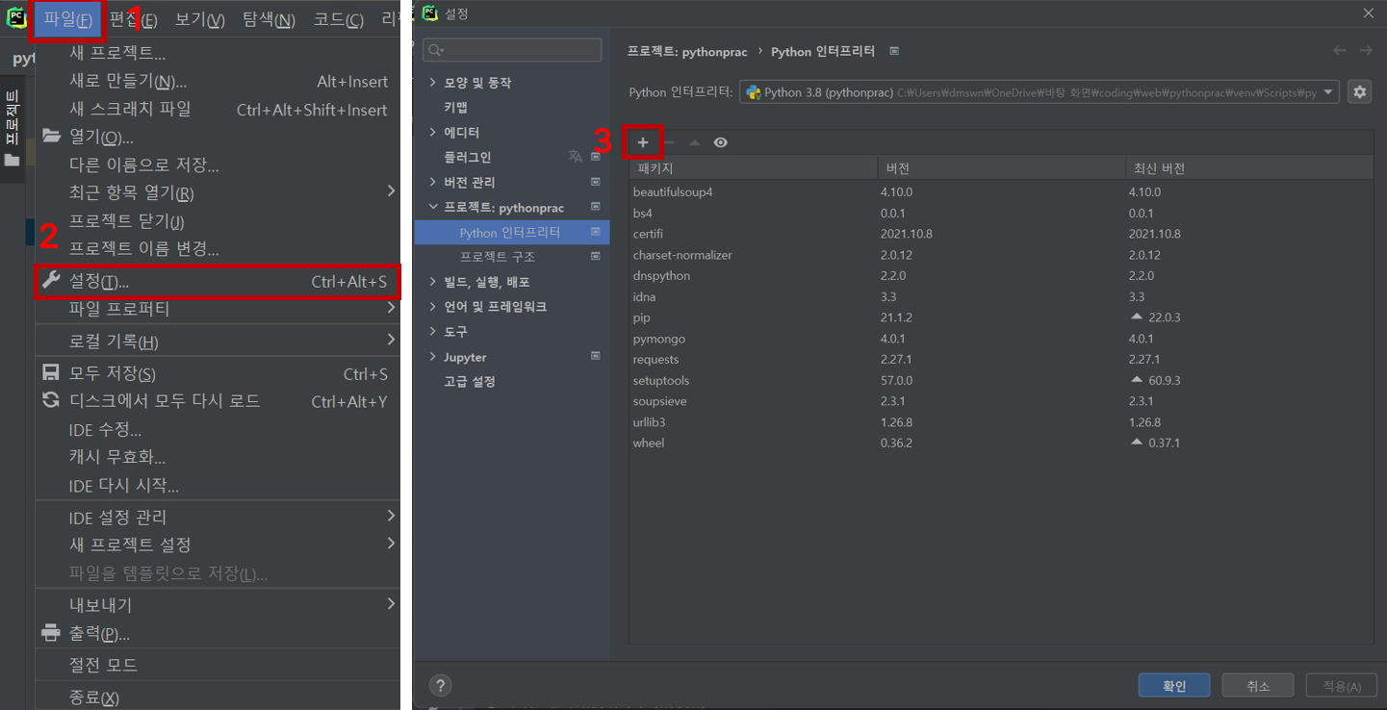This screenshot has width=1387, height=710.
Task: Click the forward arrow in settings header
Action: point(1365,51)
